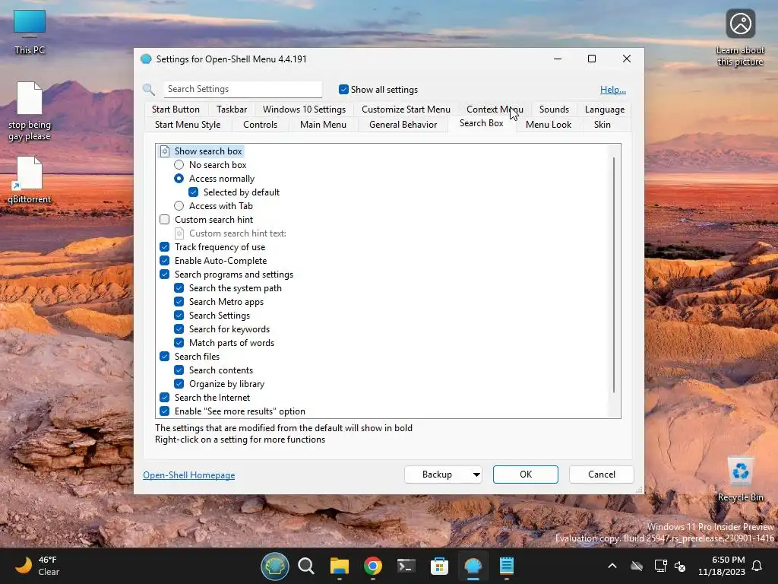This screenshot has height=584, width=778.
Task: Open Windows Search from the taskbar
Action: [306, 566]
